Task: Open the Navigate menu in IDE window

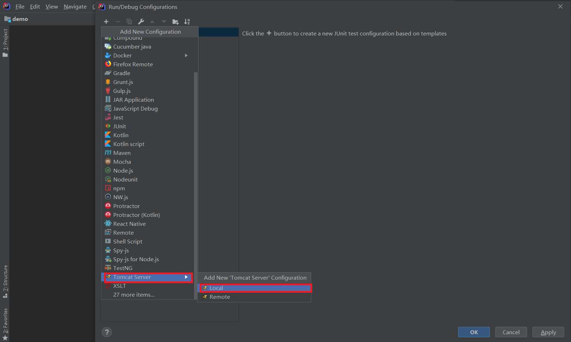Action: [75, 6]
